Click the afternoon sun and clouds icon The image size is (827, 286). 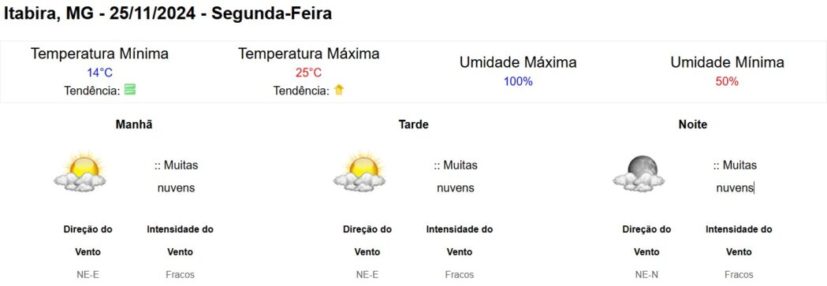pyautogui.click(x=359, y=172)
